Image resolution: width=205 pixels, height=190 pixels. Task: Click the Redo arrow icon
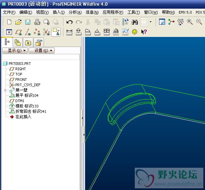point(79,22)
